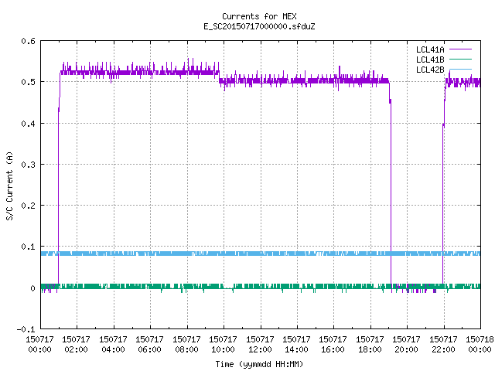The image size is (495, 371).
Task: Click the x-axis label 'Time (yymmdd HH:MM)'
Action: (x=259, y=364)
